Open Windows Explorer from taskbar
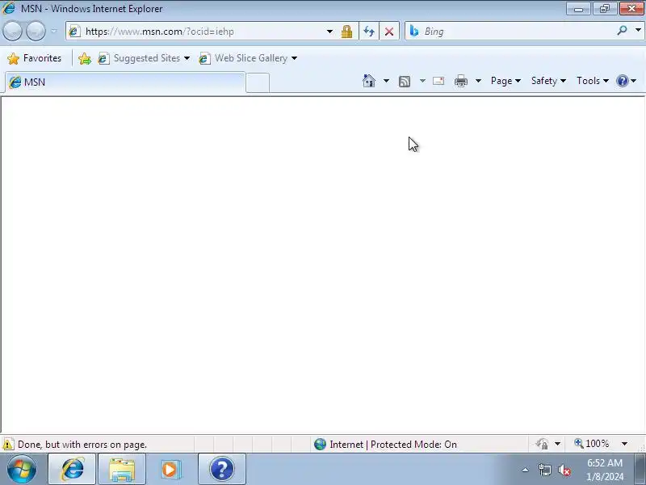Image resolution: width=646 pixels, height=485 pixels. (x=122, y=470)
